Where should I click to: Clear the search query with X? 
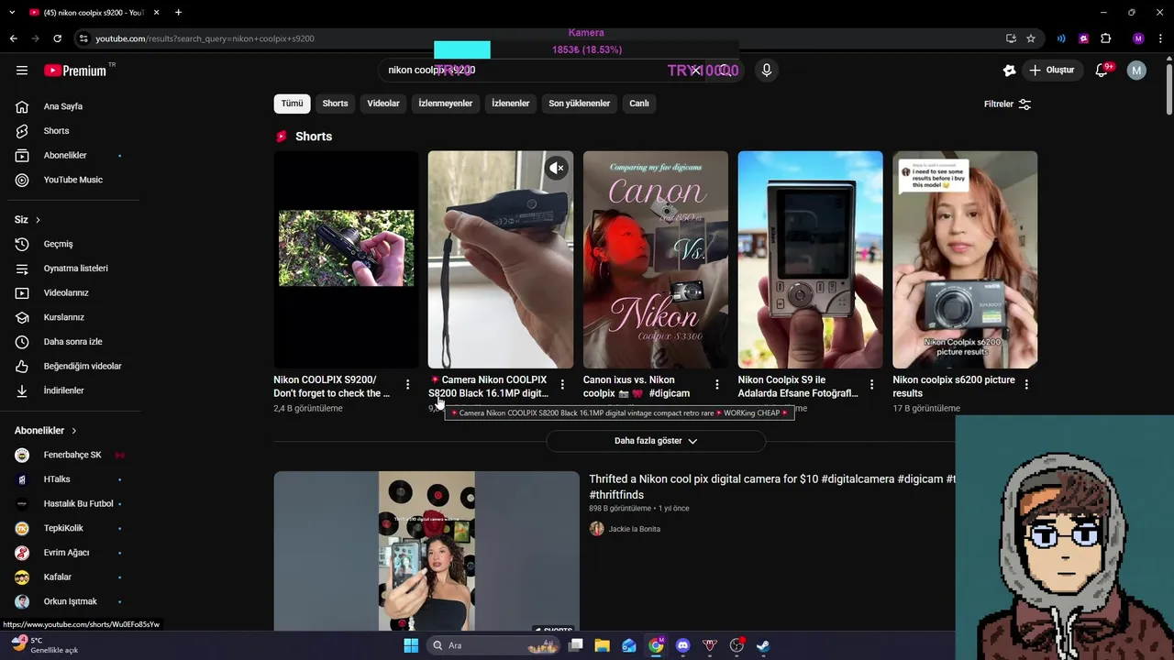(x=696, y=71)
